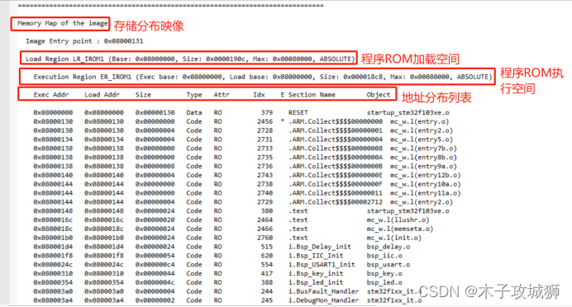
Task: Click the "Idx" column header
Action: pos(259,95)
